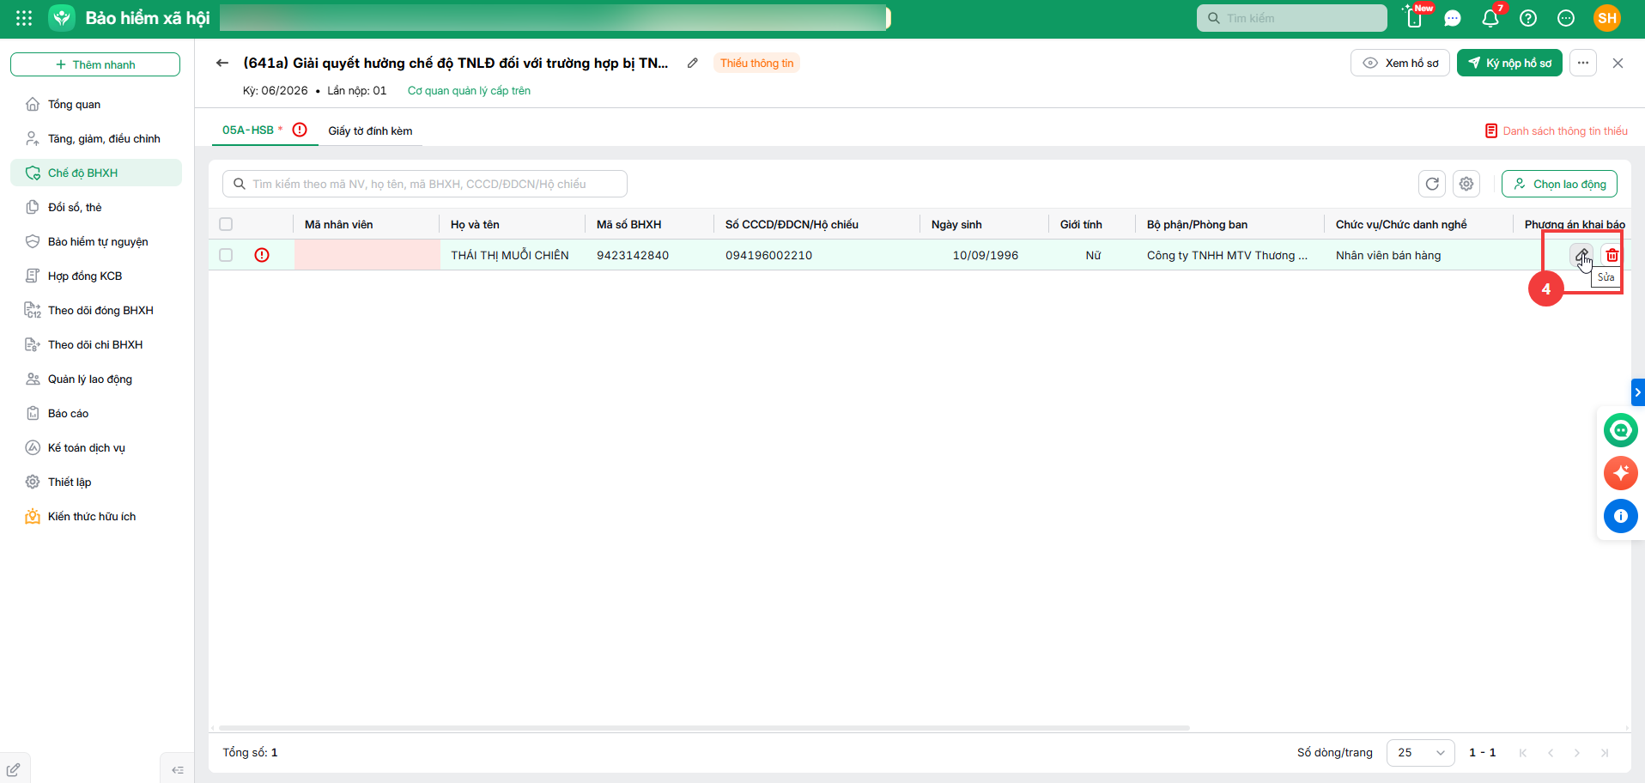
Task: Click the error warning icon on the 05A-HSB tab
Action: point(300,130)
